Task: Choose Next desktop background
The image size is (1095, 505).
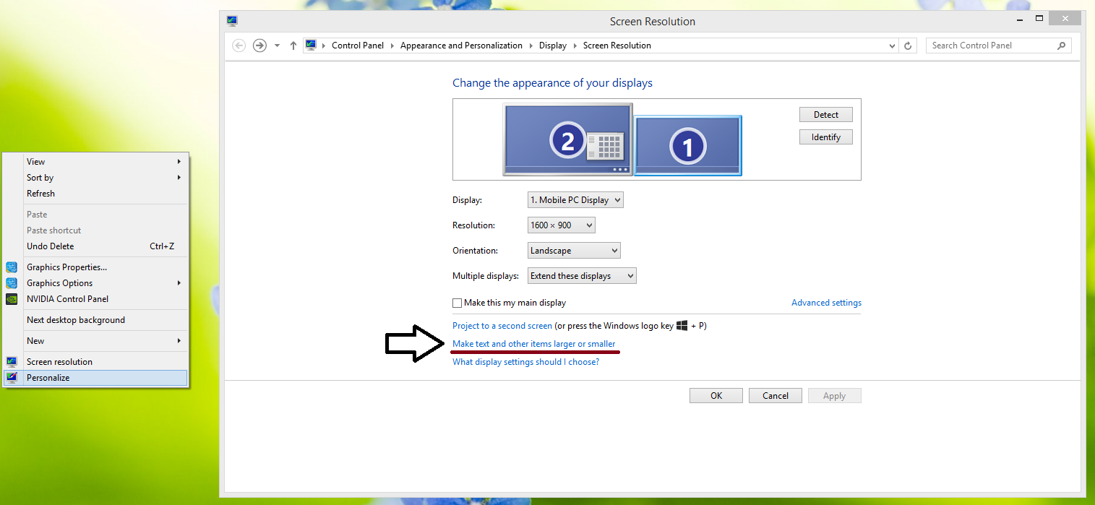Action: click(x=95, y=320)
